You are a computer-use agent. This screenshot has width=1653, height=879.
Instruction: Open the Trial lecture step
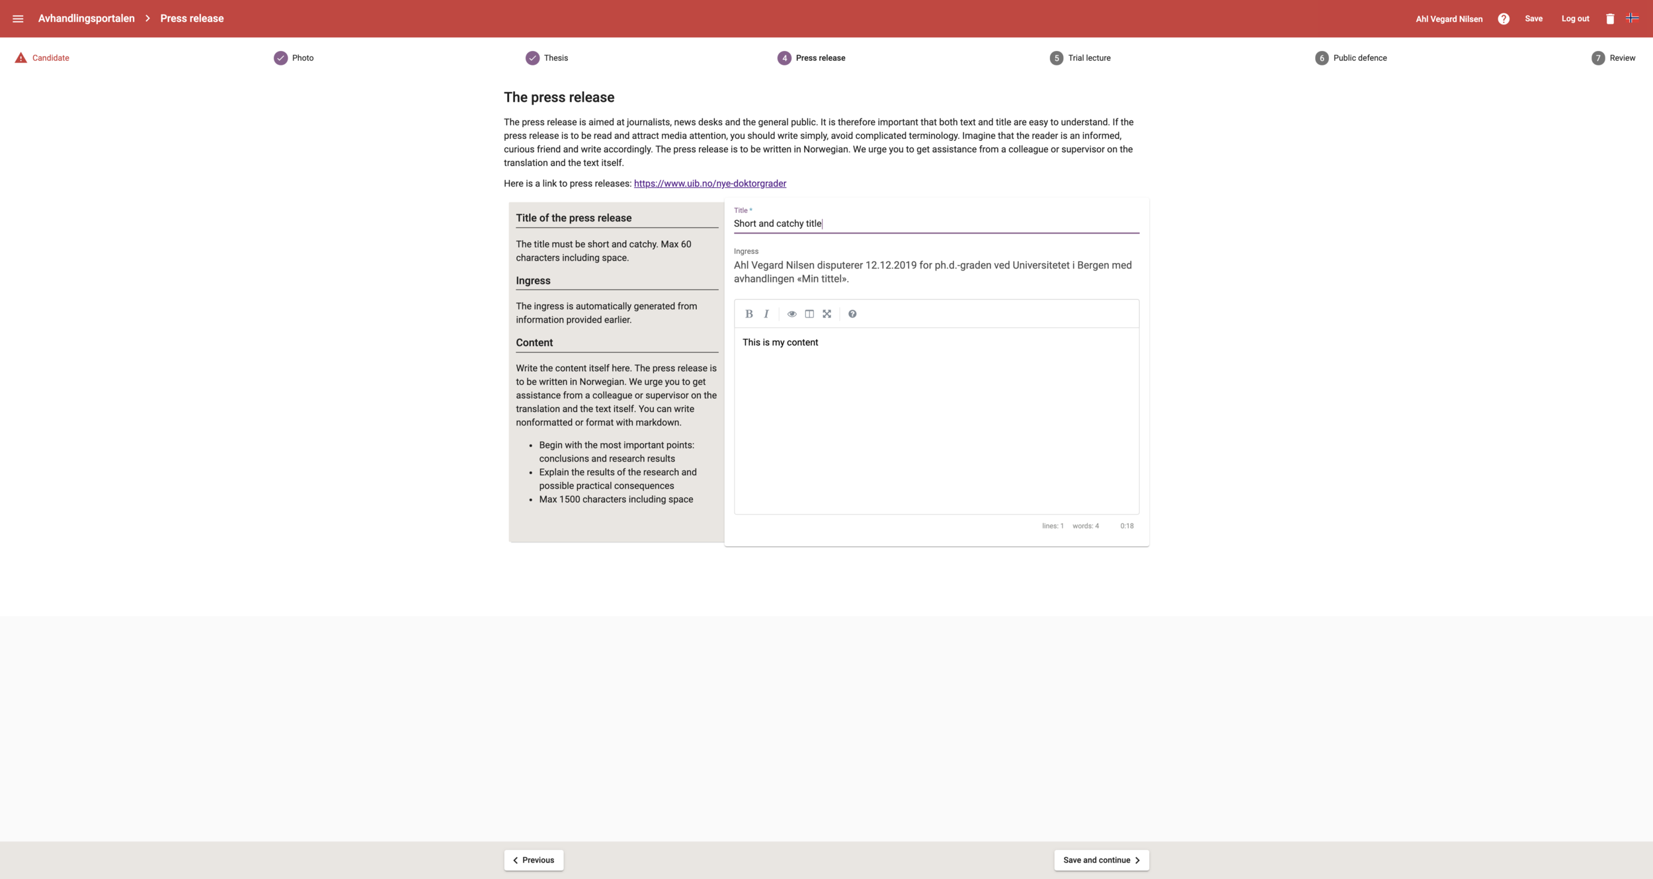point(1080,58)
